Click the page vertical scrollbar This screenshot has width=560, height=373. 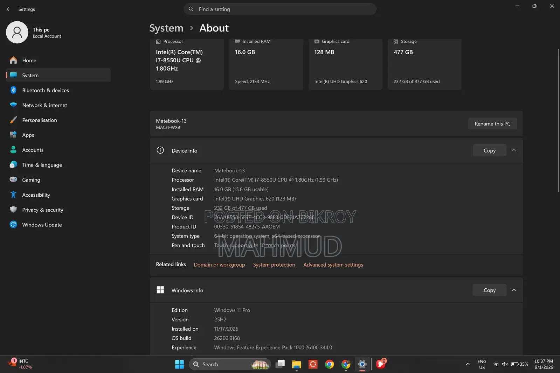click(558, 121)
